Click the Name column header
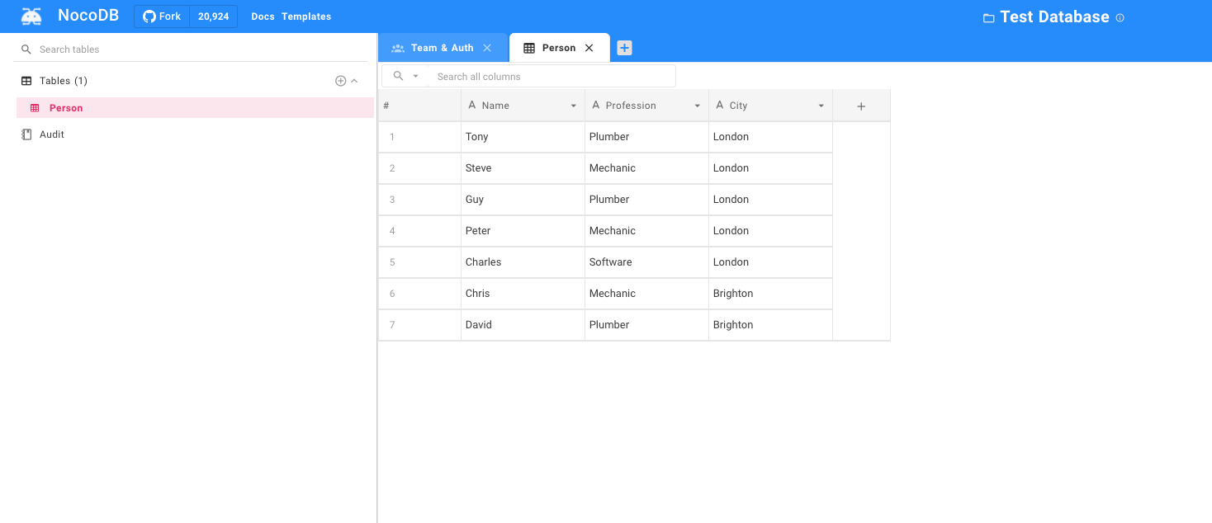This screenshot has height=523, width=1212. [523, 106]
